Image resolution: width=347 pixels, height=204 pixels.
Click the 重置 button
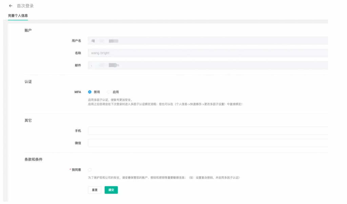point(95,190)
